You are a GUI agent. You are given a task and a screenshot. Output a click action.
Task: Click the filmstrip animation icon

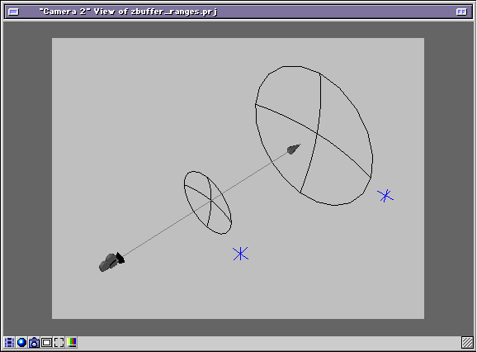point(9,343)
